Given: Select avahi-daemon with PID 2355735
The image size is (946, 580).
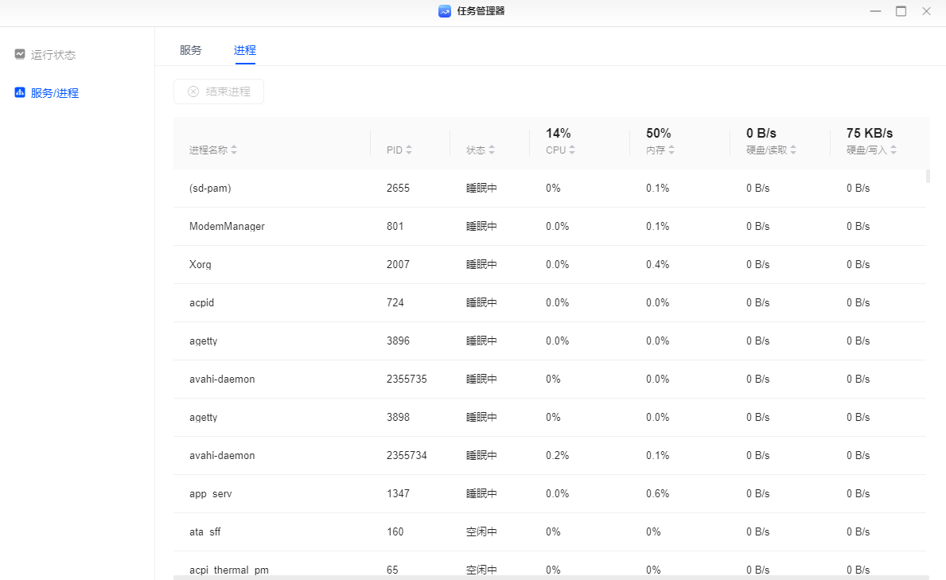Looking at the screenshot, I should pos(222,379).
